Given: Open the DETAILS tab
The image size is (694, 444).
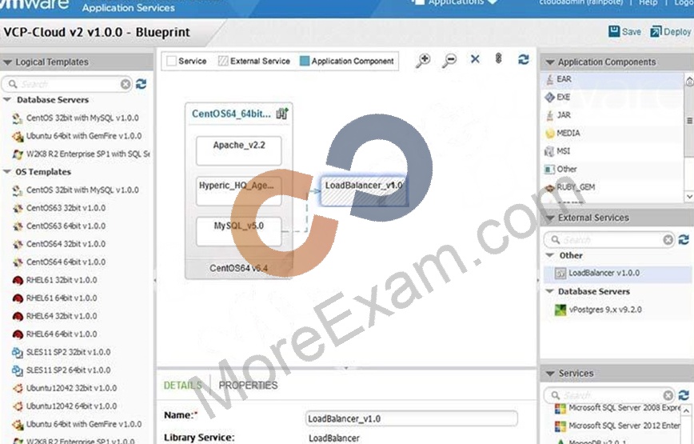Looking at the screenshot, I should [x=183, y=385].
